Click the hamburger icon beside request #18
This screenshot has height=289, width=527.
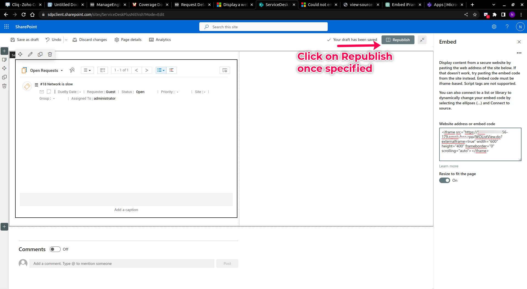(x=37, y=85)
